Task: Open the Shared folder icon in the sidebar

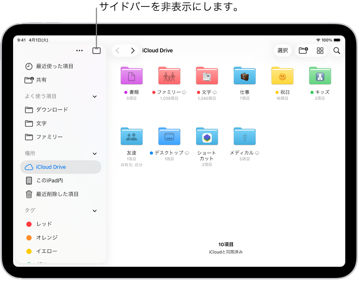Action: tap(29, 79)
